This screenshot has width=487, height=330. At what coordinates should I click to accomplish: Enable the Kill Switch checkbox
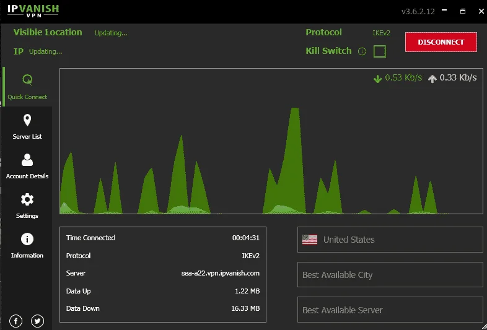(380, 51)
